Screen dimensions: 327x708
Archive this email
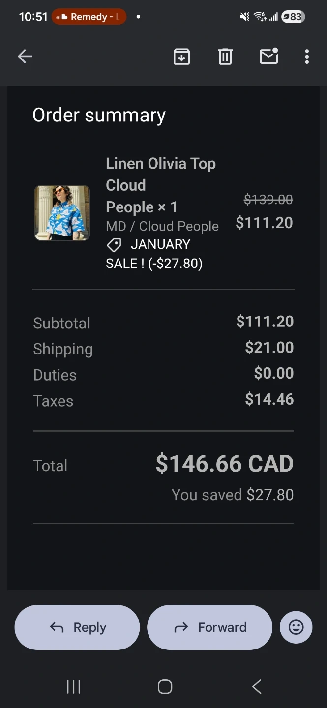181,57
